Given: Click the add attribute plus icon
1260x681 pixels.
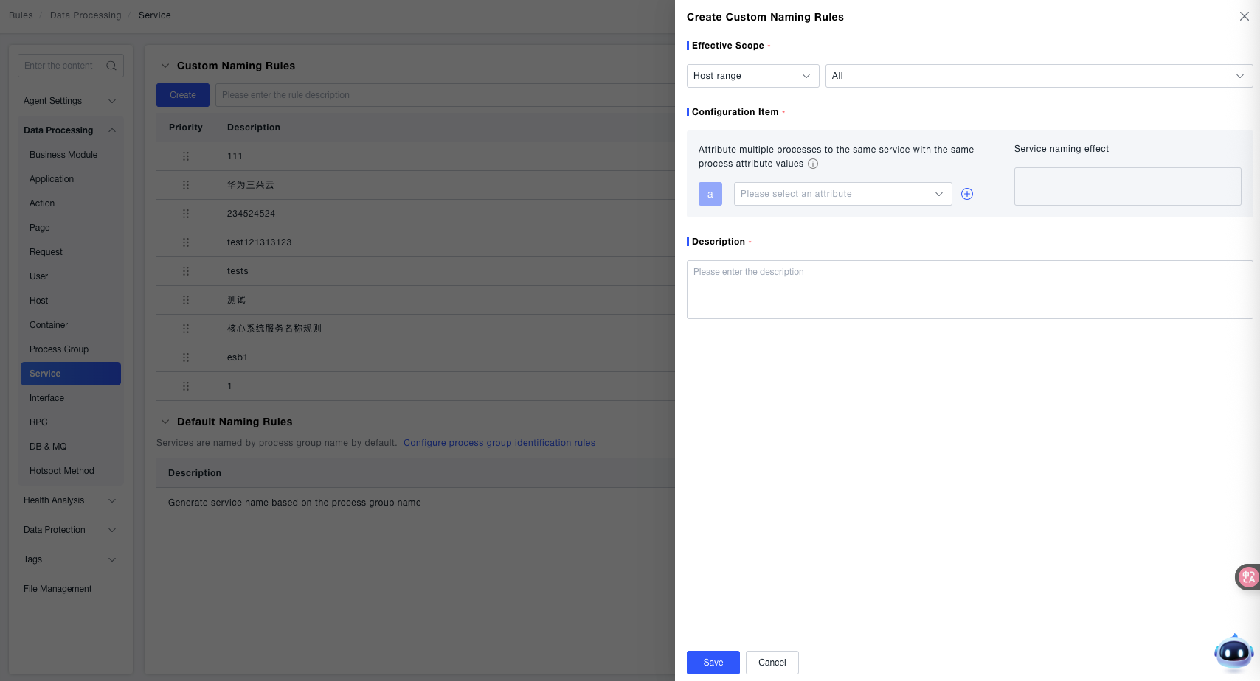Looking at the screenshot, I should (x=967, y=194).
